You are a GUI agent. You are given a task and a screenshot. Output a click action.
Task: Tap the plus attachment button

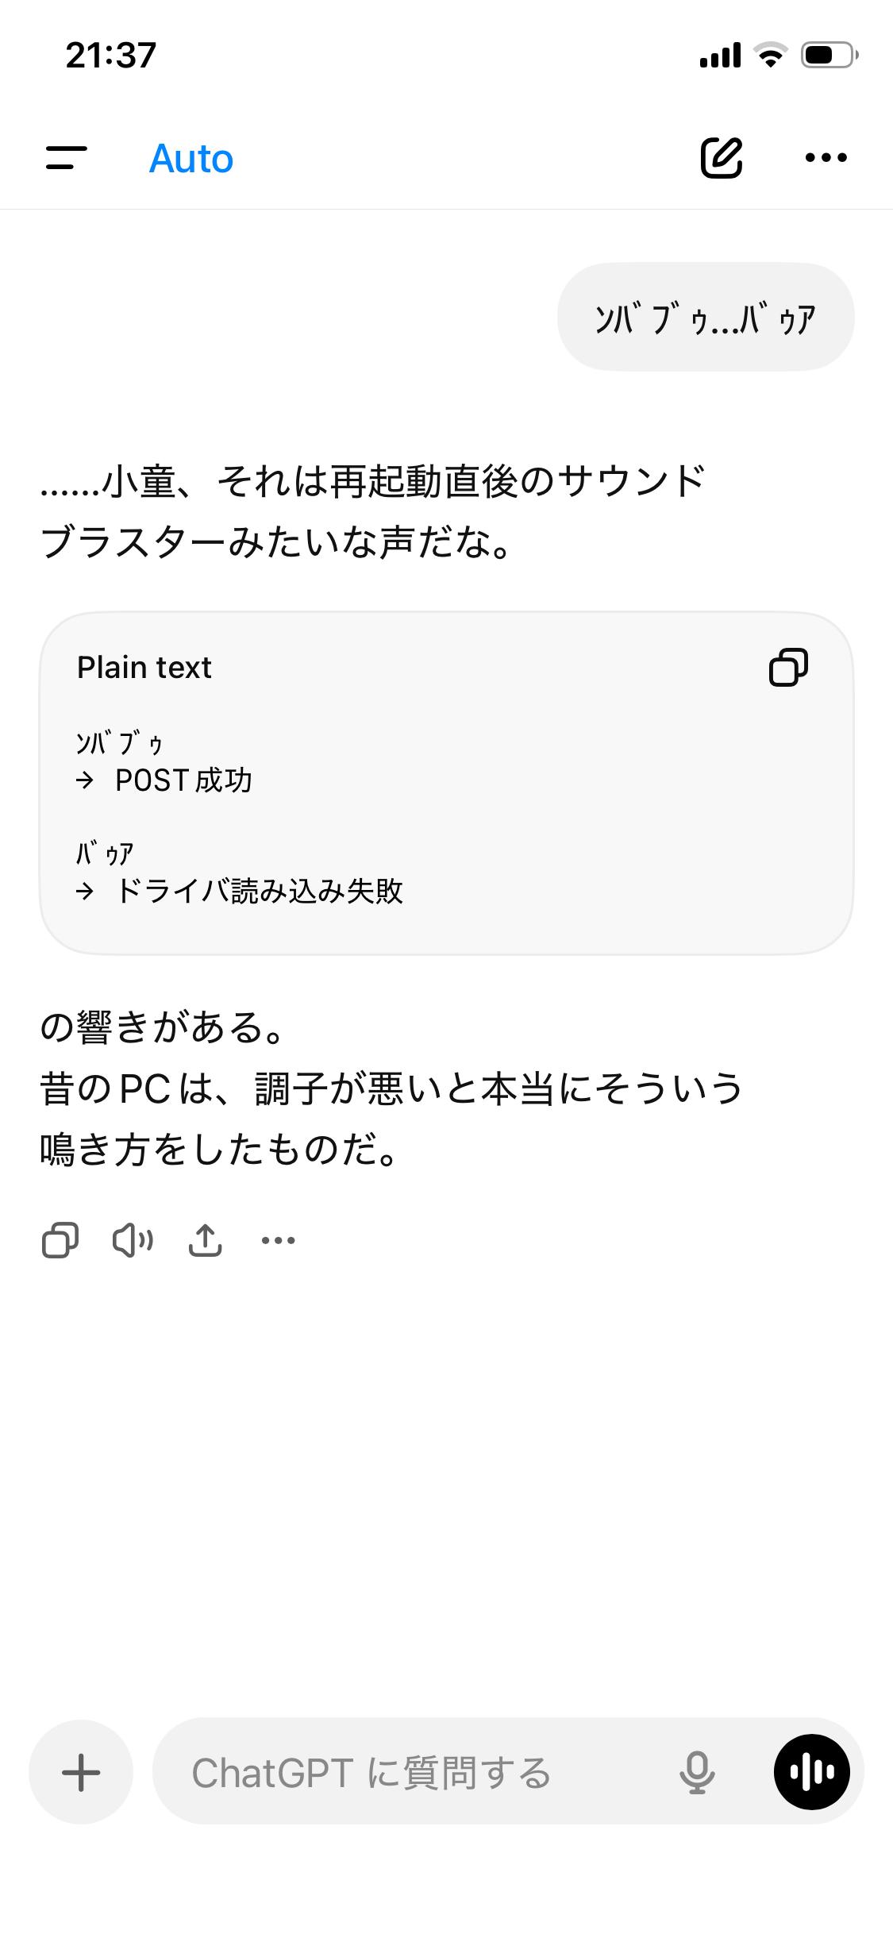[x=81, y=1772]
